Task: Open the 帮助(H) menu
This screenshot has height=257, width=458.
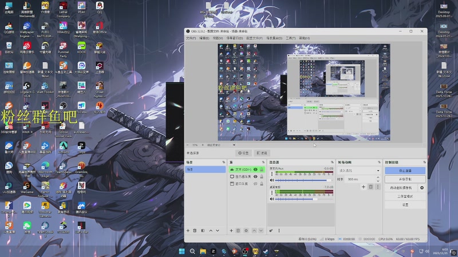Action: pyautogui.click(x=305, y=38)
